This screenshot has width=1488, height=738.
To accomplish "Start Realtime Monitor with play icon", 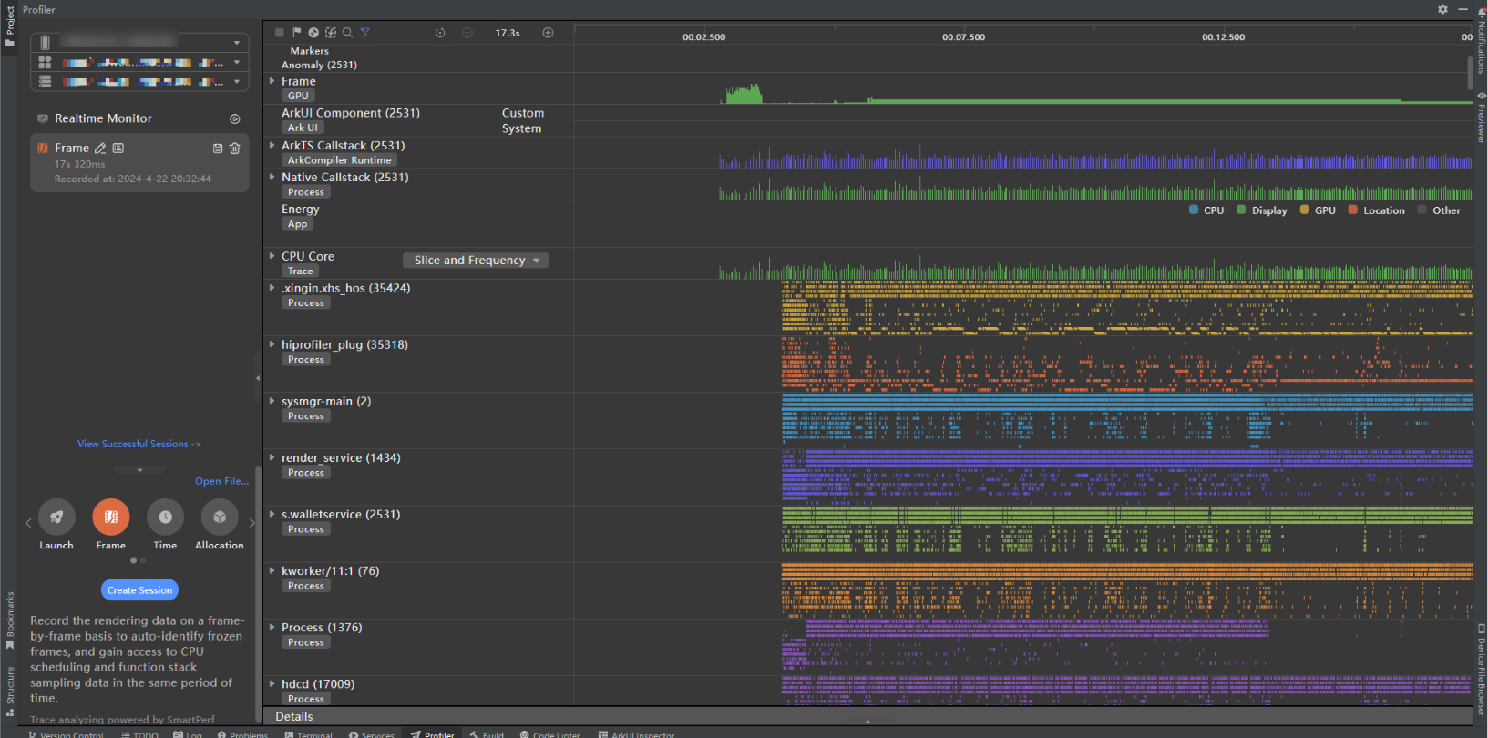I will point(234,118).
